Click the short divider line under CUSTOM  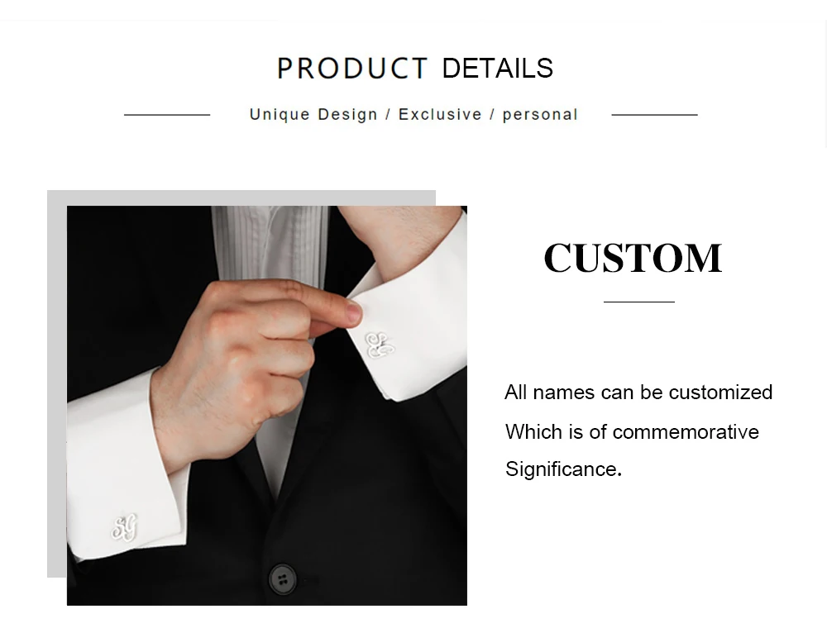point(639,302)
